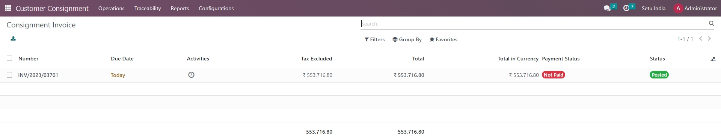Open the Operations menu
Viewport: 721px width, 140px height.
(x=111, y=8)
